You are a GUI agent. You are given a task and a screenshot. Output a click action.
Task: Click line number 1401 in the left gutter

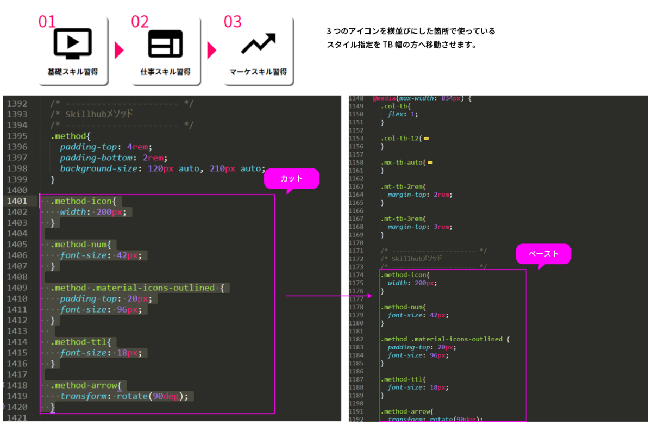(17, 201)
